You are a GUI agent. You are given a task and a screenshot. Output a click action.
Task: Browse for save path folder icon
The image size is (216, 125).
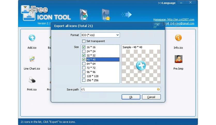(158, 89)
